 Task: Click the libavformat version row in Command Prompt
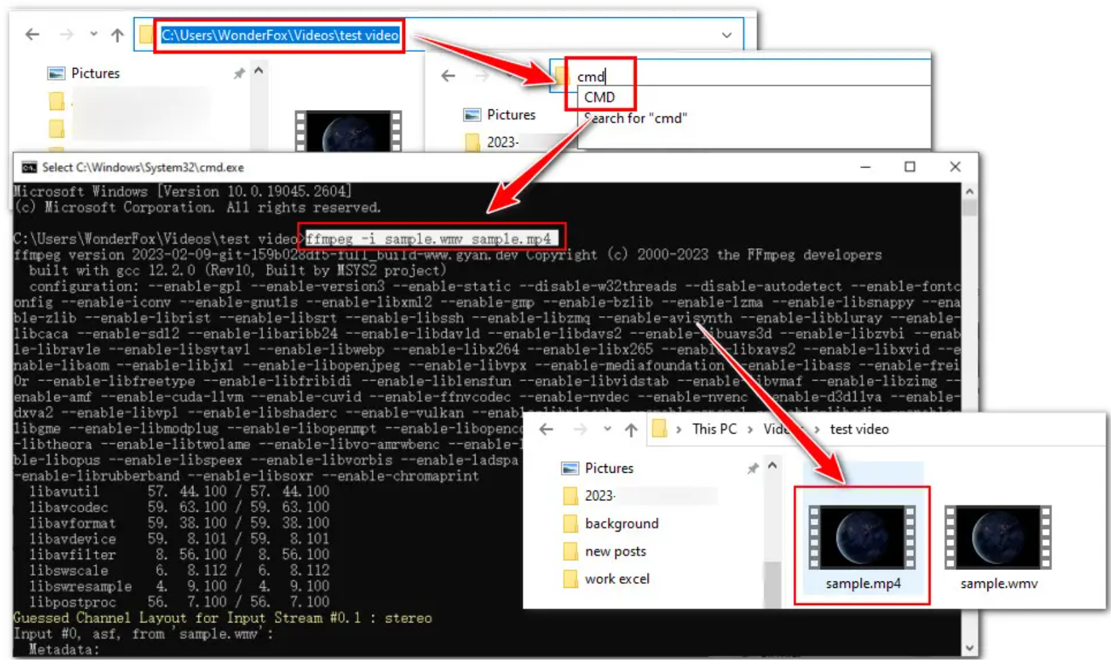tap(179, 523)
